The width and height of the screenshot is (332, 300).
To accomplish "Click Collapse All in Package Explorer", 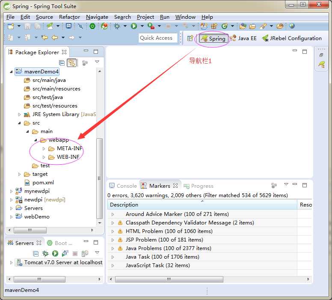I will [x=62, y=63].
